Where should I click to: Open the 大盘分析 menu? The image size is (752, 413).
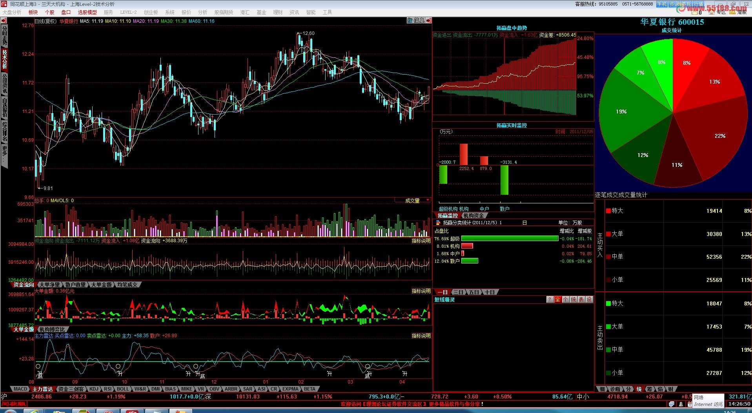(12, 12)
